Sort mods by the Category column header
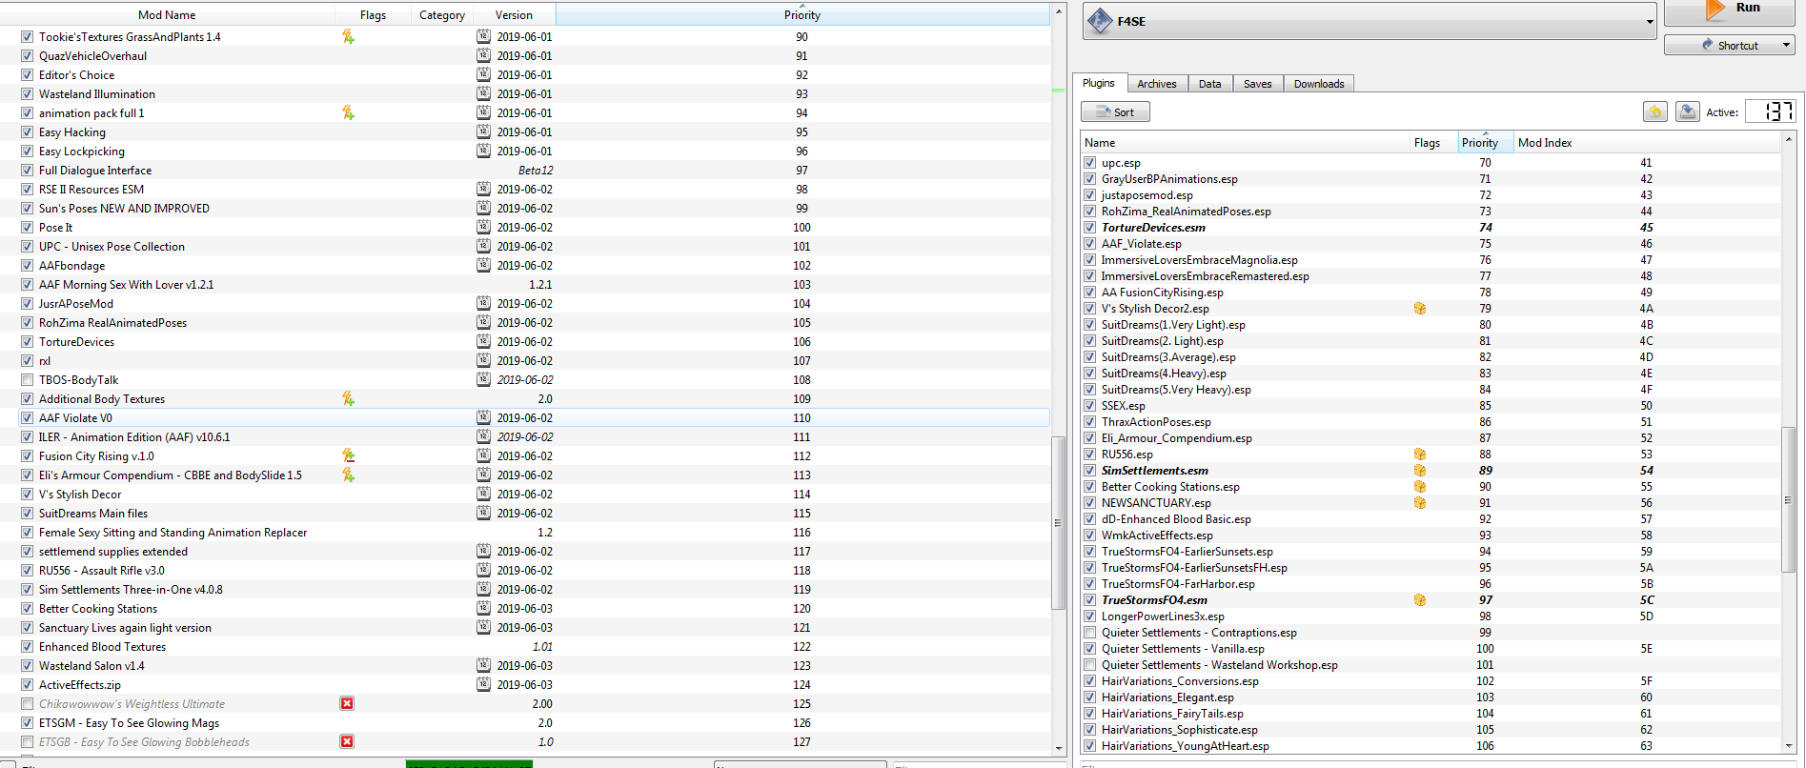 coord(442,14)
